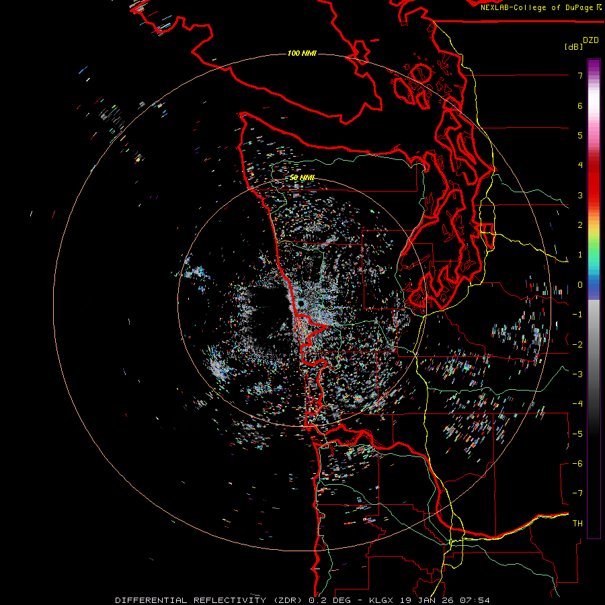Viewport: 605px width, 605px height.
Task: Click the 1 dB legend value
Action: coord(580,255)
